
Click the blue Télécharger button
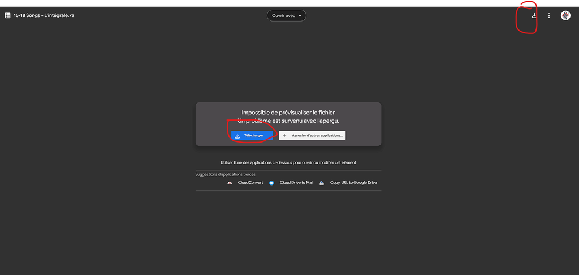point(252,136)
